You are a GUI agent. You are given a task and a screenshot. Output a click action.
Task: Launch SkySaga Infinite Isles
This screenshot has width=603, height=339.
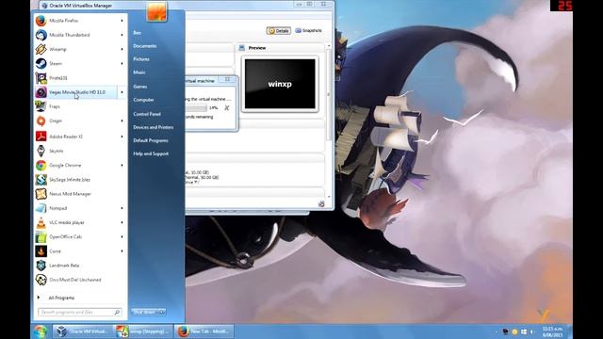point(79,180)
